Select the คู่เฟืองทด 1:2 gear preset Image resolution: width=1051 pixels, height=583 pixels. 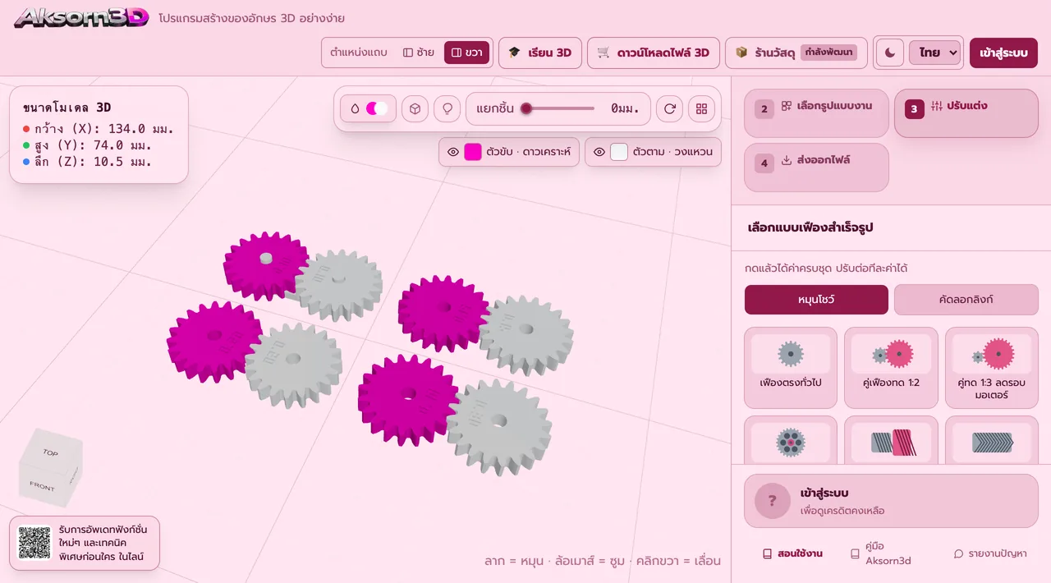coord(891,368)
